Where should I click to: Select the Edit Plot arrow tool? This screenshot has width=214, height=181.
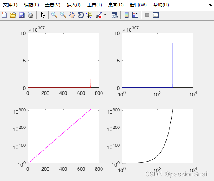[x=43, y=15]
